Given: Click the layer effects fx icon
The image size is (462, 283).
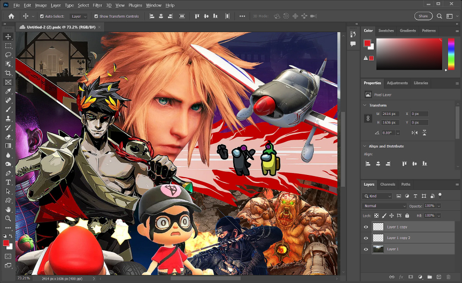Looking at the screenshot, I should tap(401, 277).
